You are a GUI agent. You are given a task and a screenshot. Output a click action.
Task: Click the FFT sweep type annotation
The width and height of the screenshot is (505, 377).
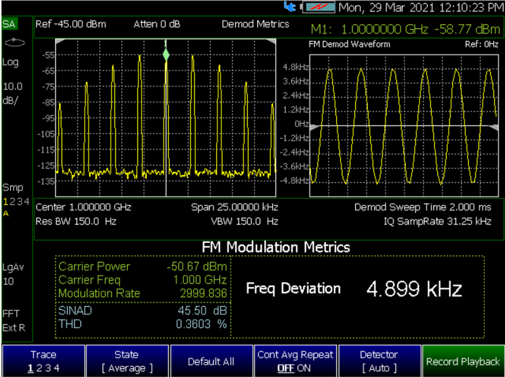(x=11, y=313)
